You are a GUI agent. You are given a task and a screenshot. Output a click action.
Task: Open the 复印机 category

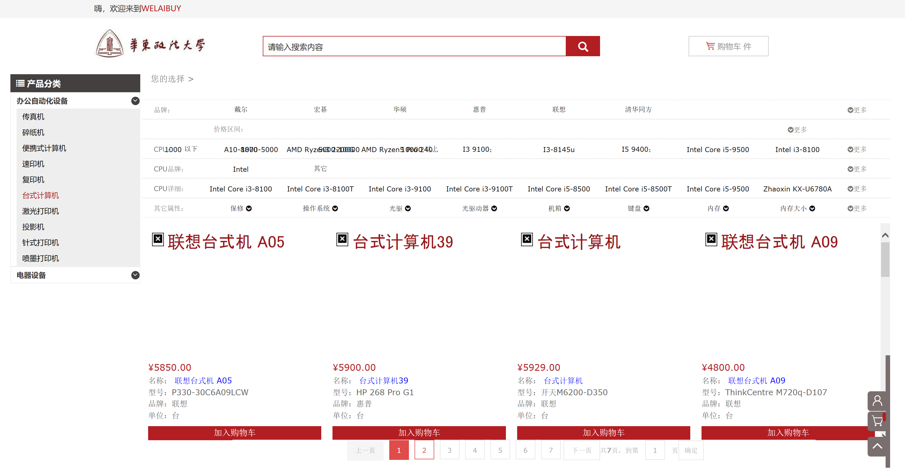tap(33, 180)
